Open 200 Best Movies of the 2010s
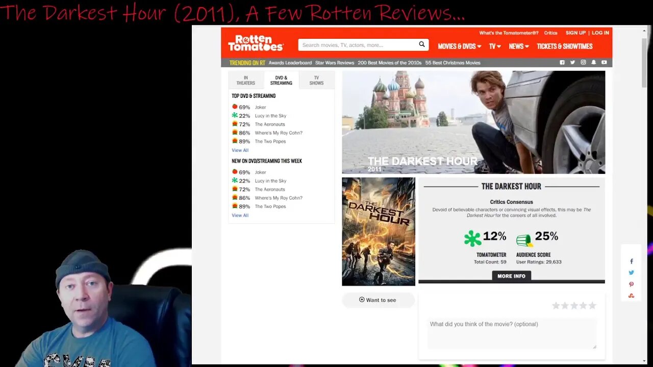 click(389, 63)
